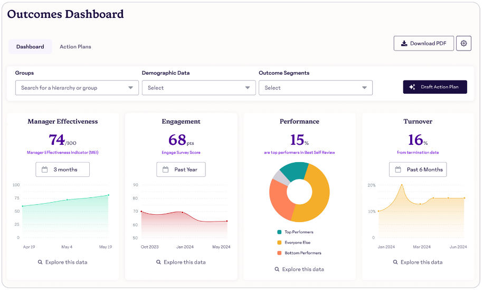
Task: Open settings with the gear icon
Action: 463,43
